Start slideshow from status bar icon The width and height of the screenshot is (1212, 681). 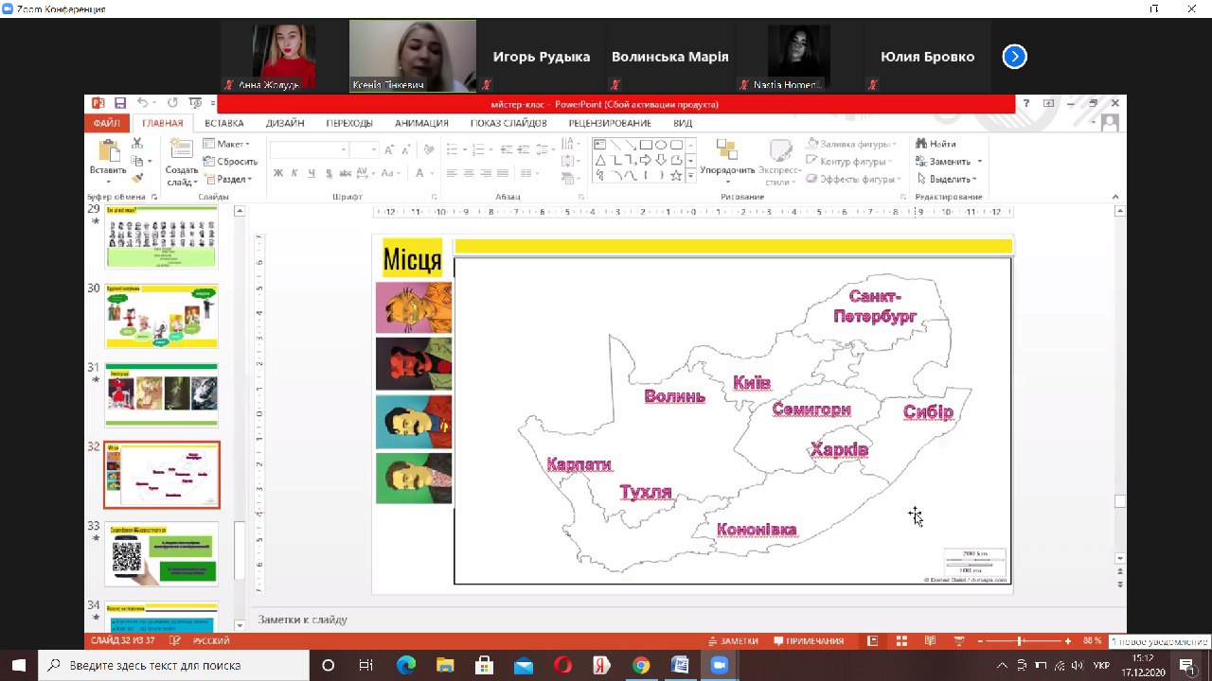(x=957, y=641)
